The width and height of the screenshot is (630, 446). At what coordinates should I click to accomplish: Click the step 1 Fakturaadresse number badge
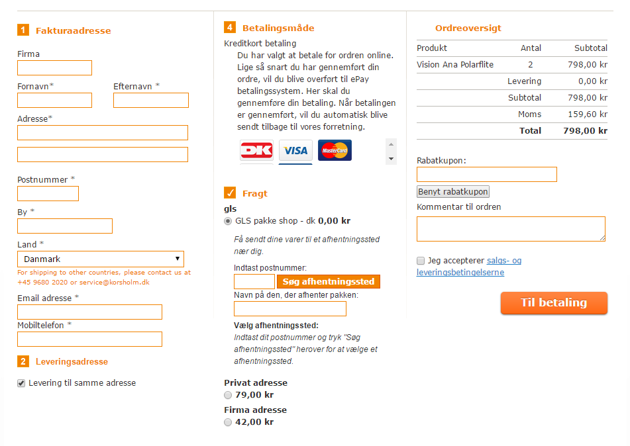23,30
